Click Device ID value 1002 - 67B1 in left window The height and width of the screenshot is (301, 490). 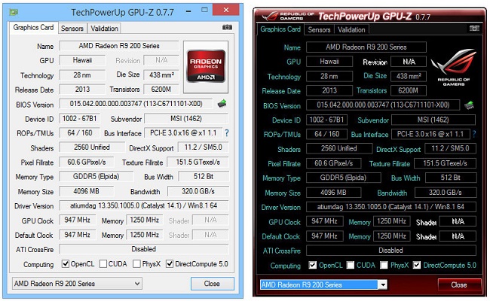(x=79, y=119)
